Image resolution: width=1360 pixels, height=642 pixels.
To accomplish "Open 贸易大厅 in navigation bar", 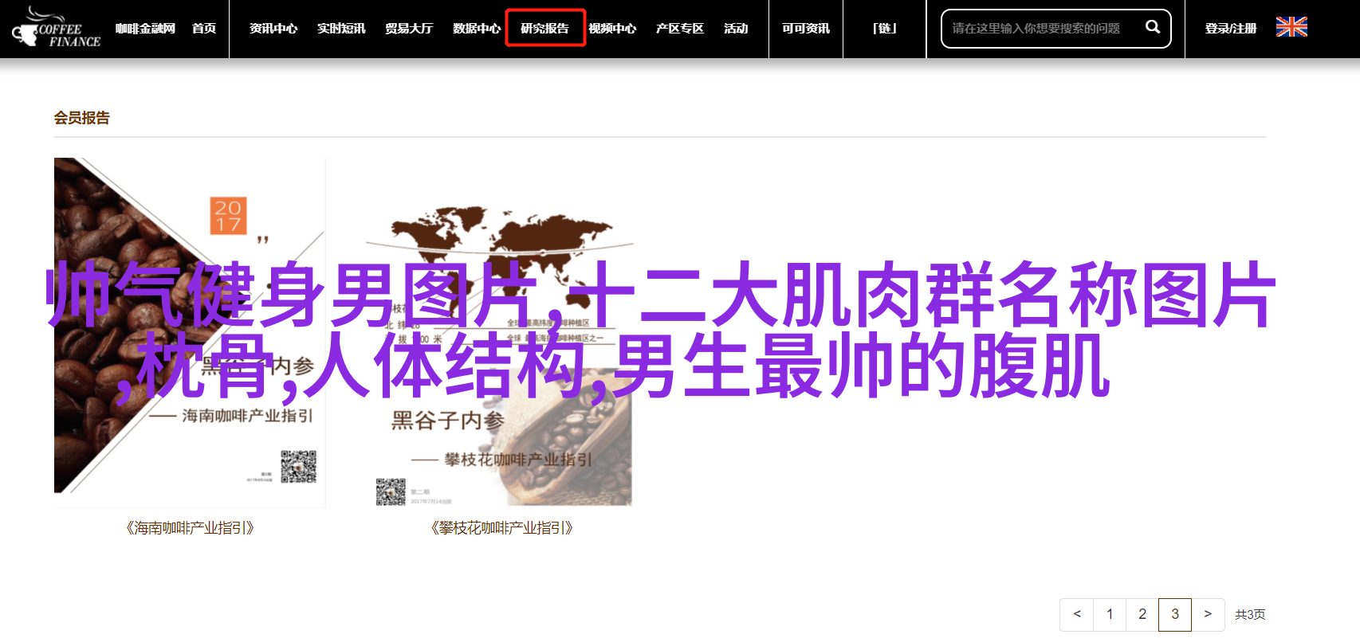I will [408, 29].
